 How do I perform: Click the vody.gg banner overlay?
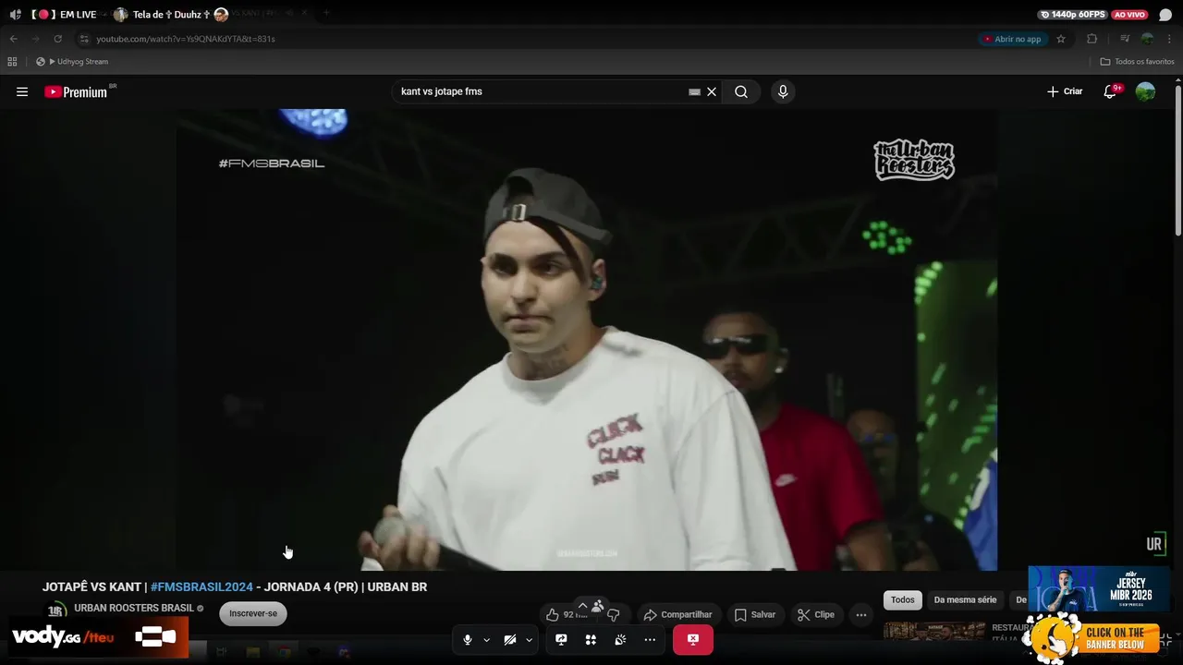click(x=98, y=637)
